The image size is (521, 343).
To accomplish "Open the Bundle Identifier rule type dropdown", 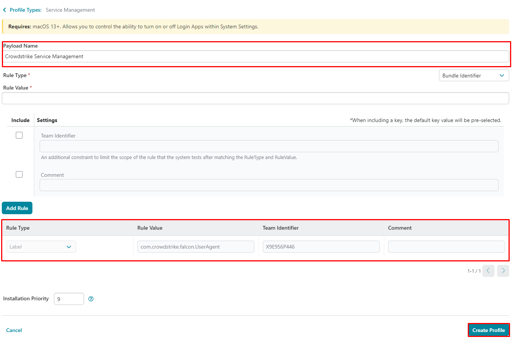I will click(x=474, y=75).
